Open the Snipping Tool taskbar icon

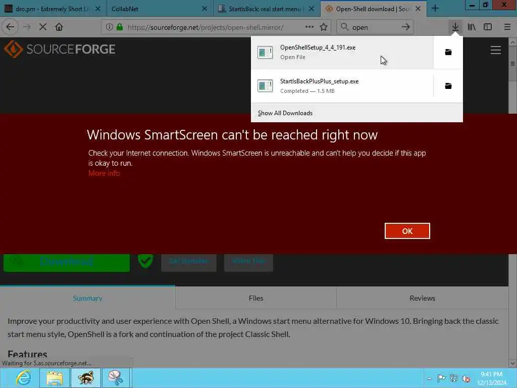click(117, 378)
